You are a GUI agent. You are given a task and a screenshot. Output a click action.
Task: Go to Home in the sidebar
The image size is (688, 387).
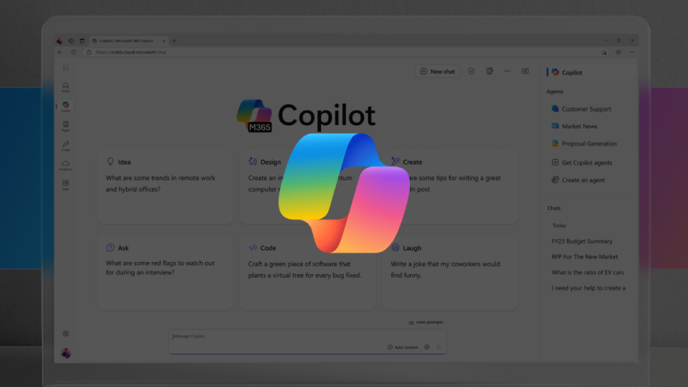[x=66, y=85]
